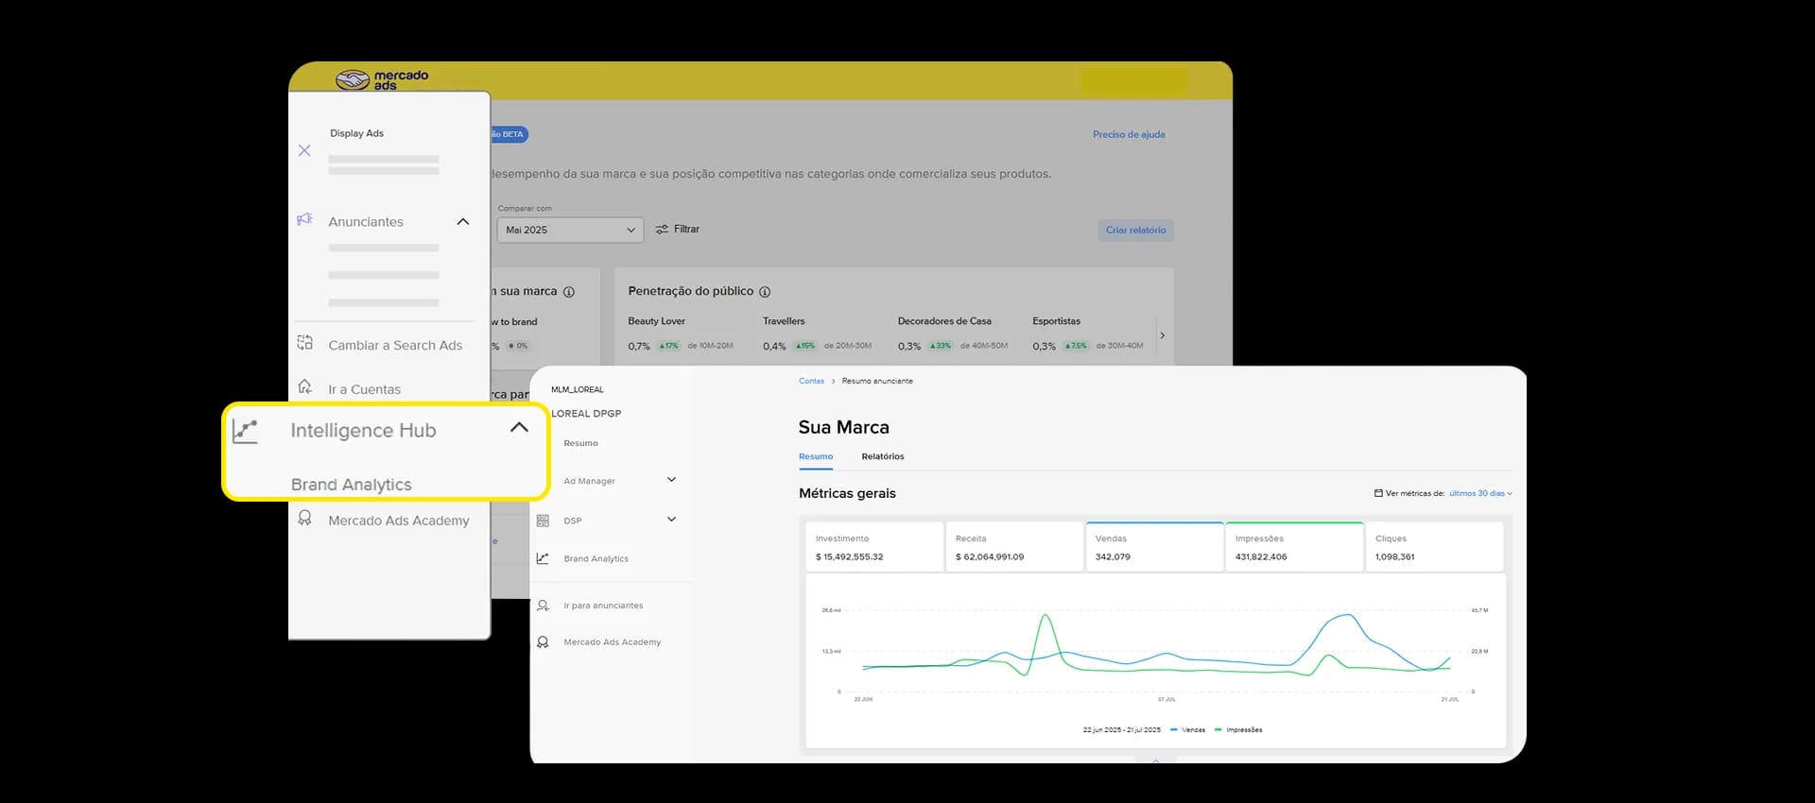Open Brand Analytics under Intelligence Hub
This screenshot has width=1815, height=803.
[x=351, y=485]
